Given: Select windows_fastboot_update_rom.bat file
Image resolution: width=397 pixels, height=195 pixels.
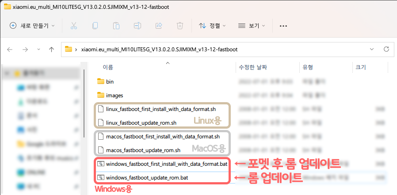Looking at the screenshot, I should [147, 178].
